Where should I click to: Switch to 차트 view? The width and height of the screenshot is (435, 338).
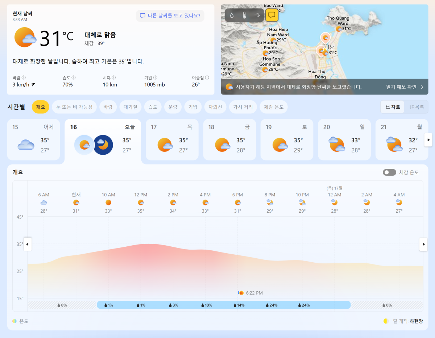coord(393,107)
